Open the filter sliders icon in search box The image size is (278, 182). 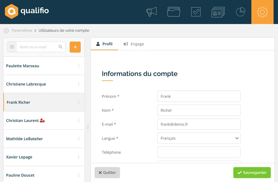(x=12, y=47)
